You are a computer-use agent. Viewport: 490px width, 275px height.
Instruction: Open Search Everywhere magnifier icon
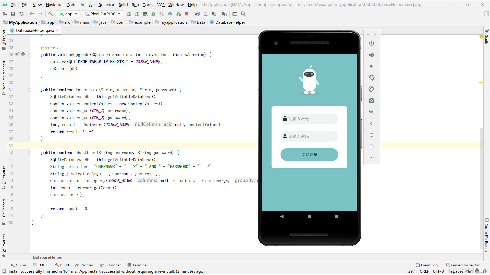(x=243, y=14)
